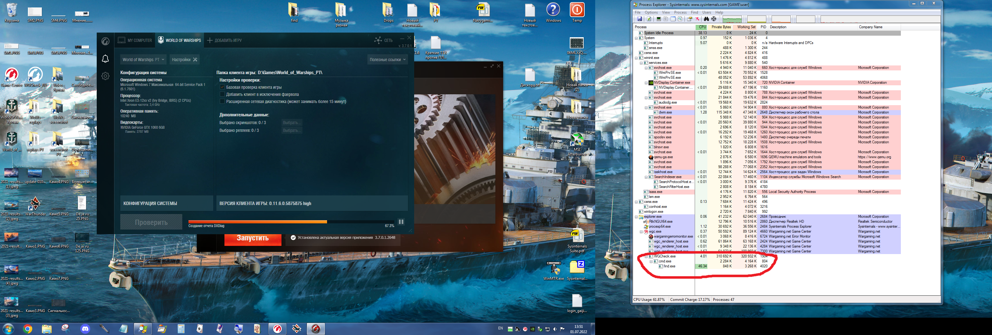The height and width of the screenshot is (335, 992).
Task: Select the WGCheck RU desktop shortcut
Action: click(x=35, y=77)
